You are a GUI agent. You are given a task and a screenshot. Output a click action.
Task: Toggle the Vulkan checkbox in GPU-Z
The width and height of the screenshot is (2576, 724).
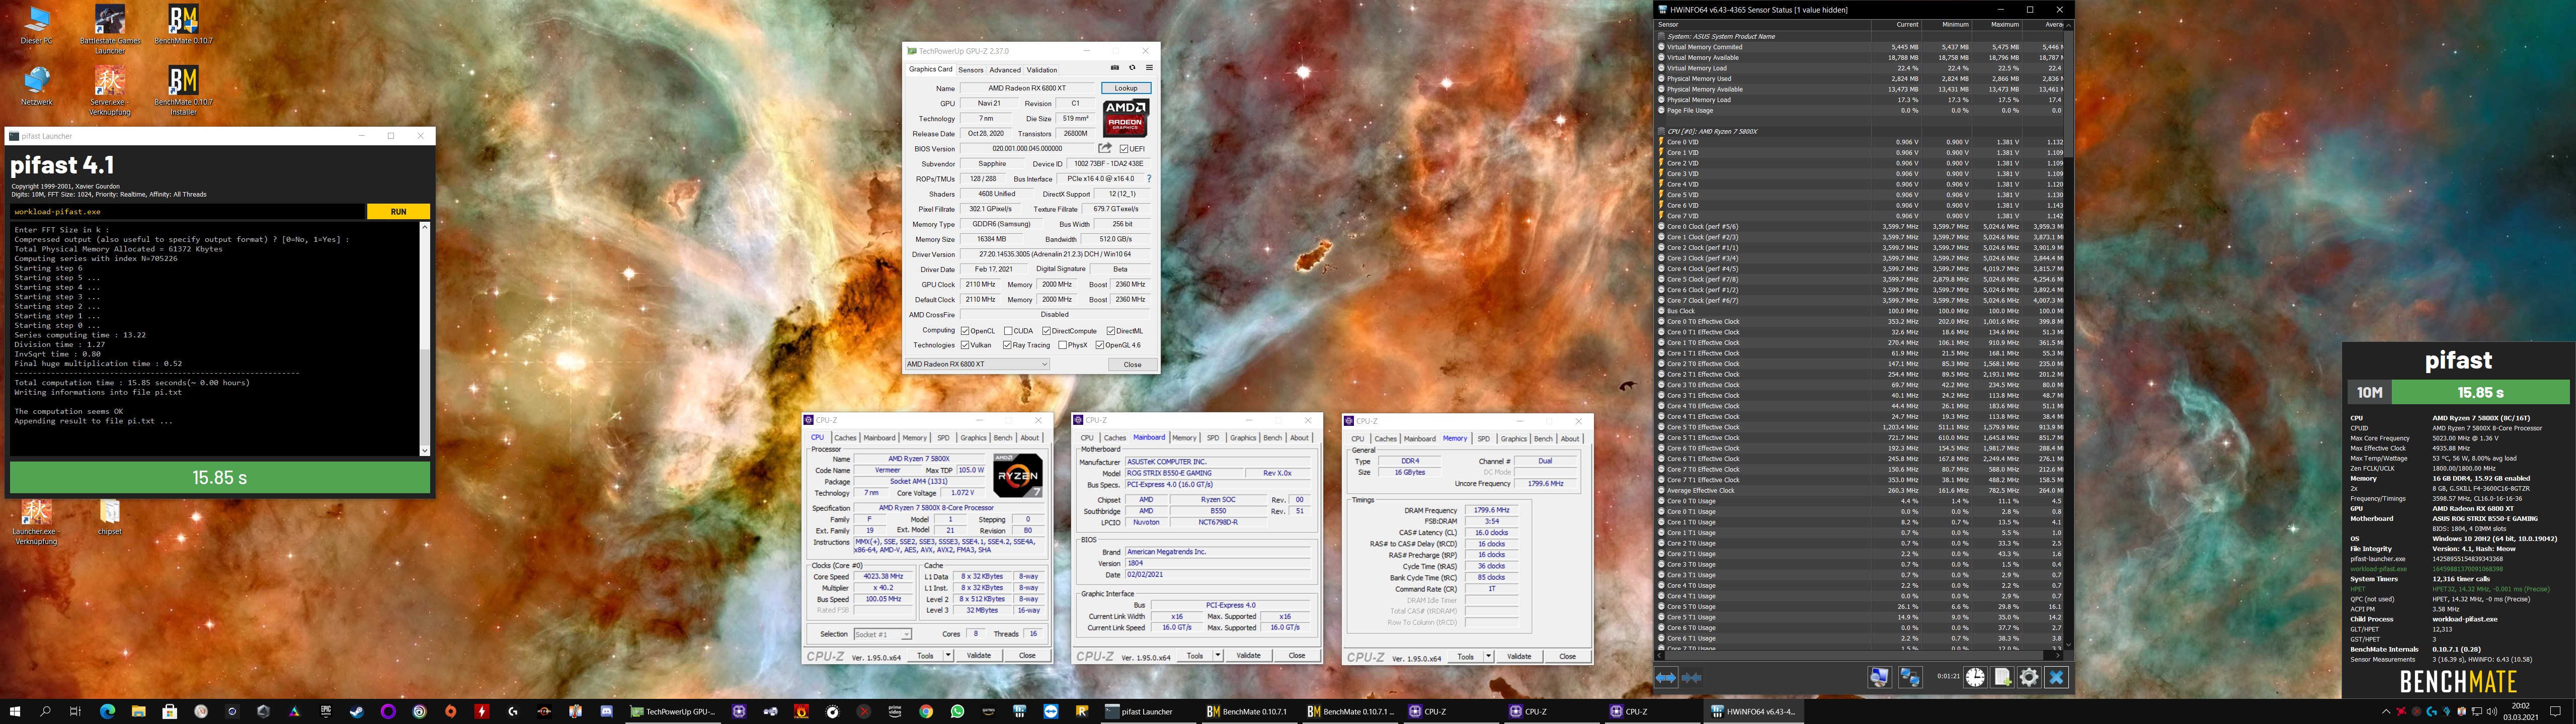pyautogui.click(x=965, y=346)
